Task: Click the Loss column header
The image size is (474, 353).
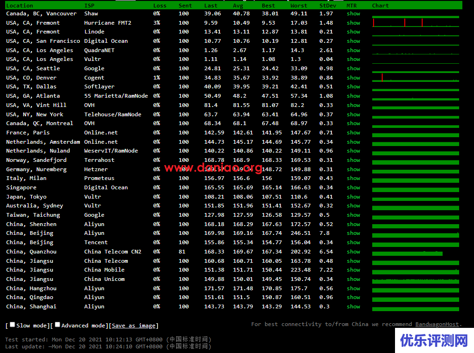Action: [160, 6]
